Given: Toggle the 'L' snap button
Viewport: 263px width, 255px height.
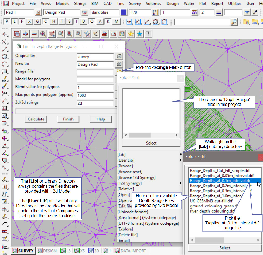Looking at the screenshot, I should (x=14, y=22).
